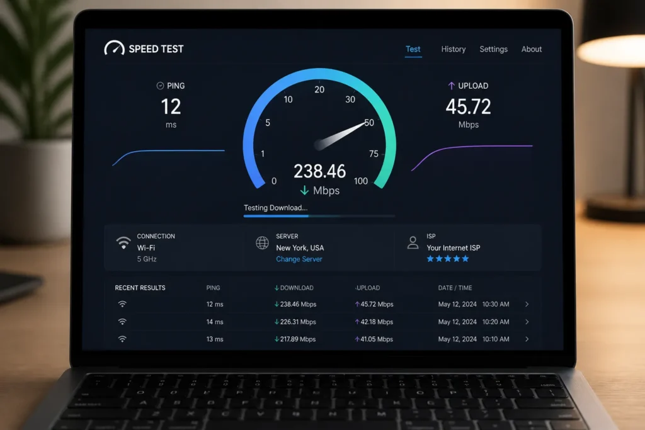
Task: Click the Change Server link
Action: tap(299, 259)
